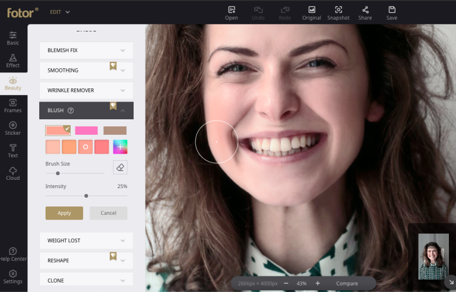Expand the WEIGHT LOST section
The height and width of the screenshot is (292, 456).
(x=86, y=240)
